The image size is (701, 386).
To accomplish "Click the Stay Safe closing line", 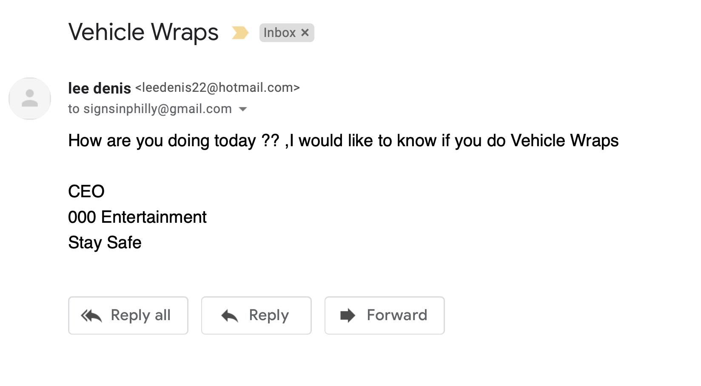I will click(105, 243).
